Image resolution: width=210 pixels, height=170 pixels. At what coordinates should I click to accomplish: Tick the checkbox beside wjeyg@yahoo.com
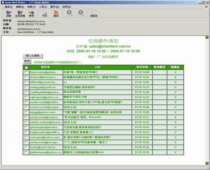tap(26, 112)
